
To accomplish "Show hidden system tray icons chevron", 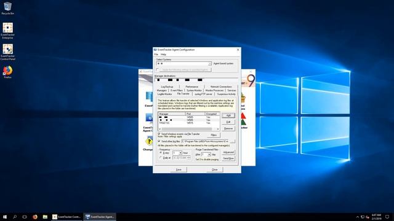I will [358, 217].
